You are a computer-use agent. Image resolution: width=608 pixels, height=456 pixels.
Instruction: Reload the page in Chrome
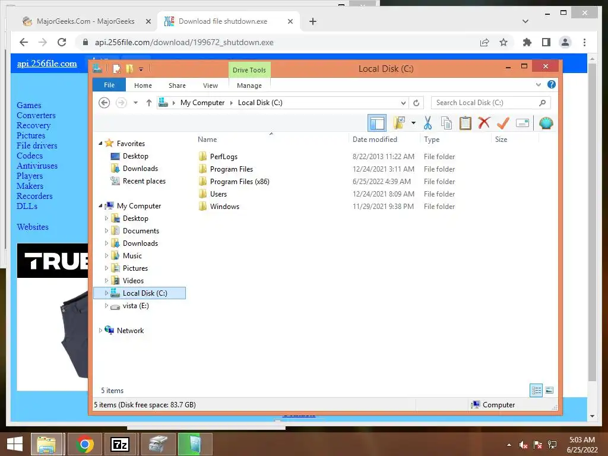point(62,42)
